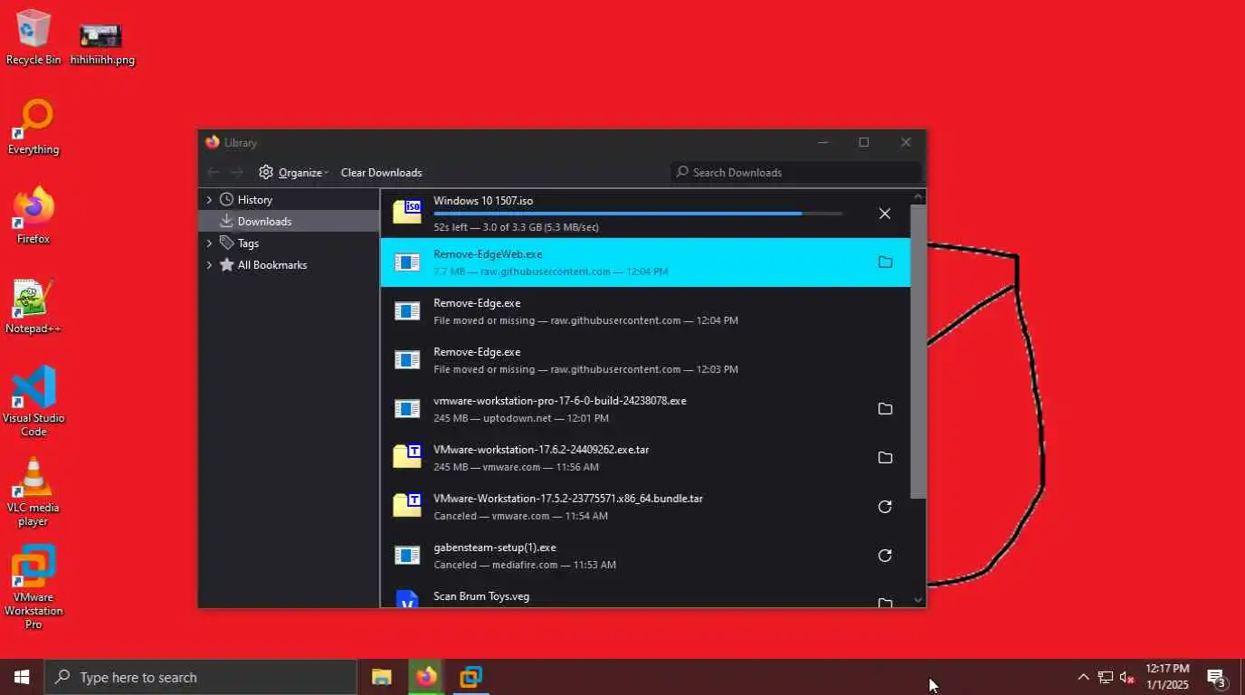The image size is (1245, 695).
Task: Select the VLC media player desktop shortcut
Action: pyautogui.click(x=33, y=491)
